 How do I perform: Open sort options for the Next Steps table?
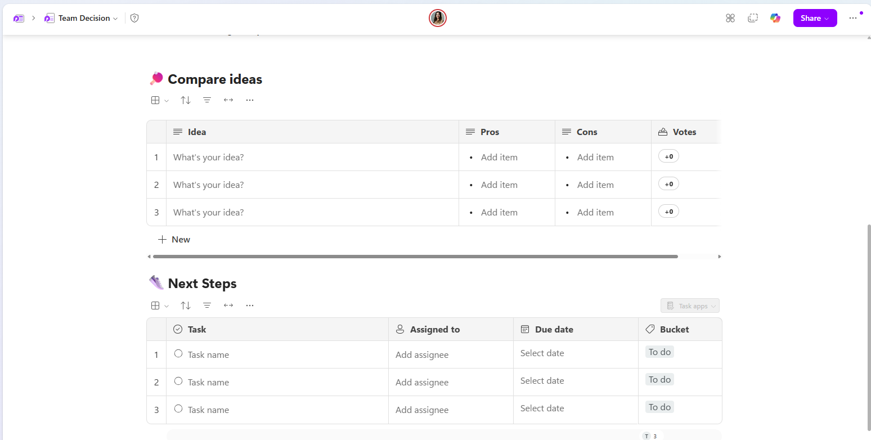186,305
